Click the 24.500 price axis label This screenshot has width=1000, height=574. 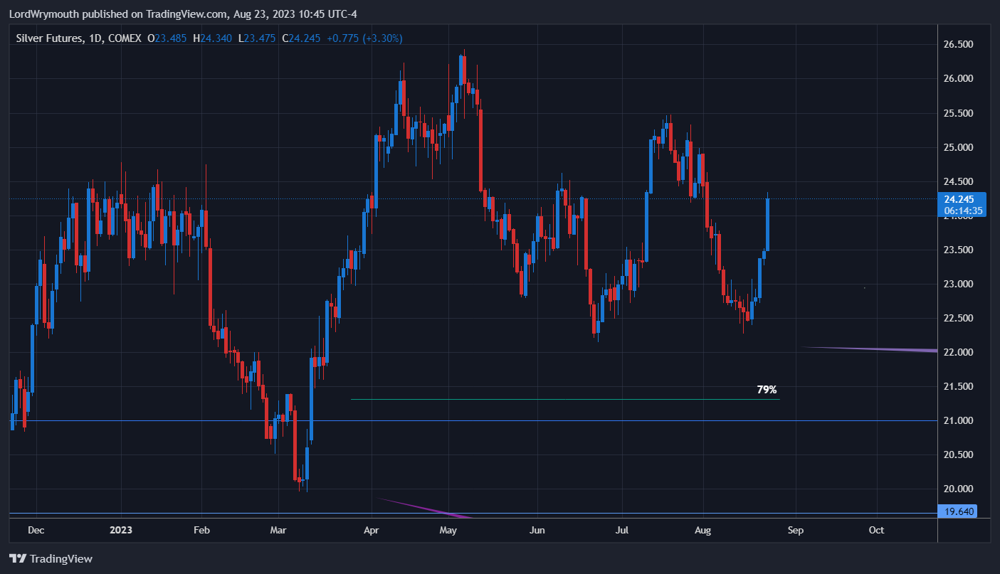click(958, 181)
